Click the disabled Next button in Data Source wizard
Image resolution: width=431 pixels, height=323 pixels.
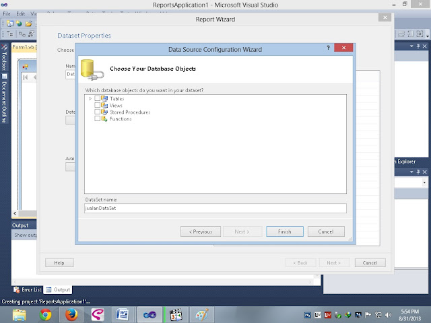pyautogui.click(x=242, y=231)
